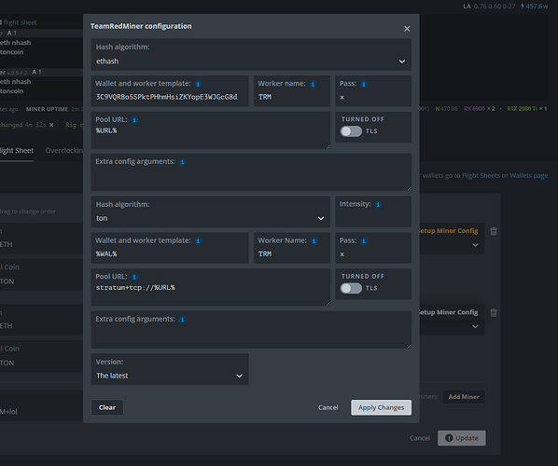Delete the second miner row with trash icon
Viewport: 558px width, 466px height.
(x=494, y=312)
